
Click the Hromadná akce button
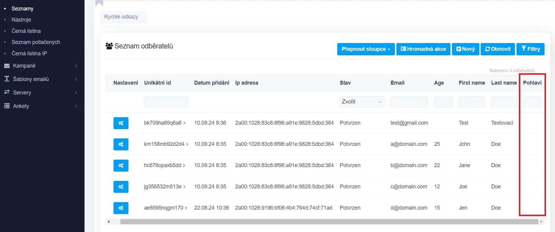click(x=423, y=49)
